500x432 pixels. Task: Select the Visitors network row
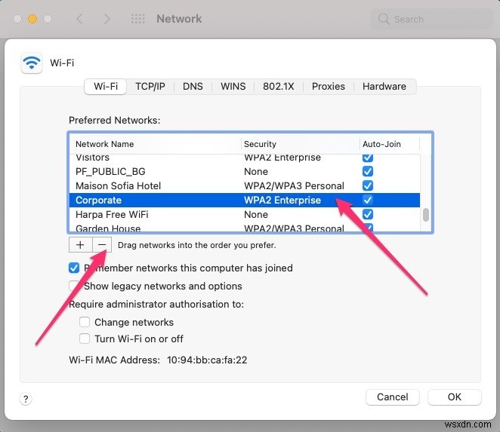coord(245,158)
